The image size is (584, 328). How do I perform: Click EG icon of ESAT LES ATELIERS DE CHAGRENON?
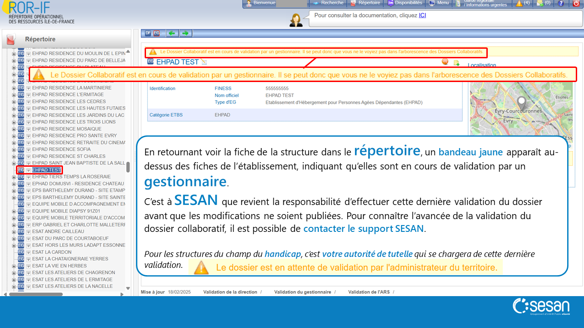[x=21, y=272]
